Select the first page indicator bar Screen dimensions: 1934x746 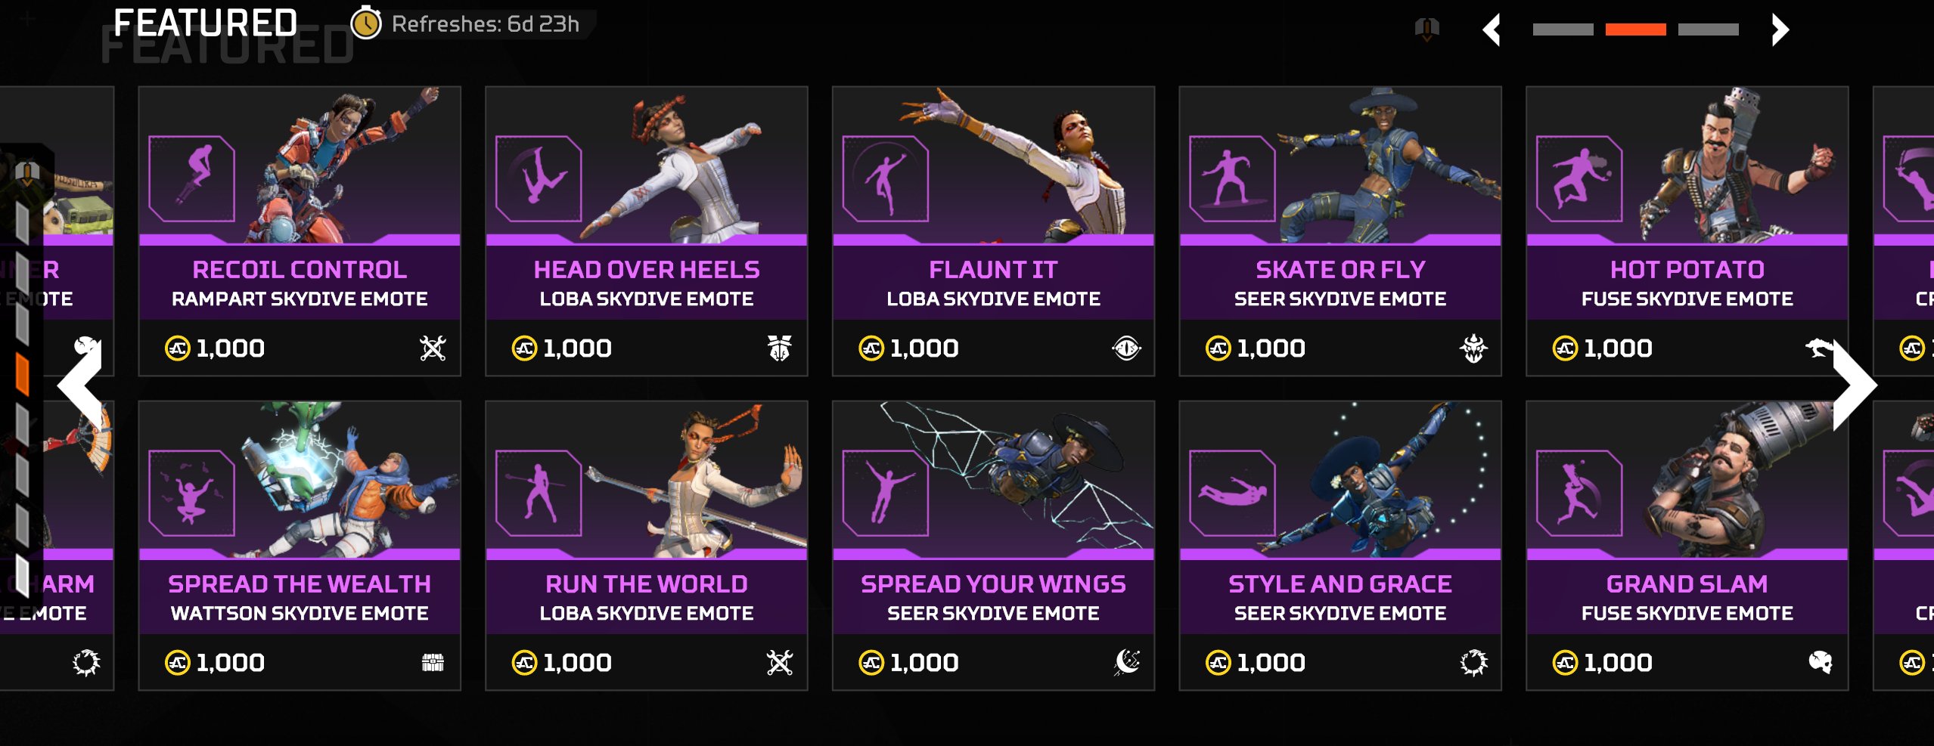(x=1563, y=29)
